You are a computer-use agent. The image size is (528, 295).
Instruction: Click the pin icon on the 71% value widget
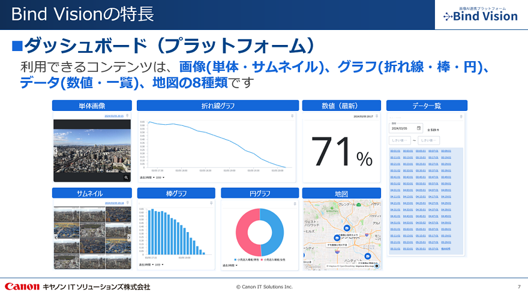pos(377,116)
